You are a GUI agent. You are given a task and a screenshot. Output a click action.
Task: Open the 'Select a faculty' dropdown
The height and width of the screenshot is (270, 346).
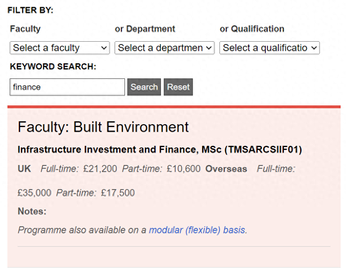pyautogui.click(x=59, y=48)
